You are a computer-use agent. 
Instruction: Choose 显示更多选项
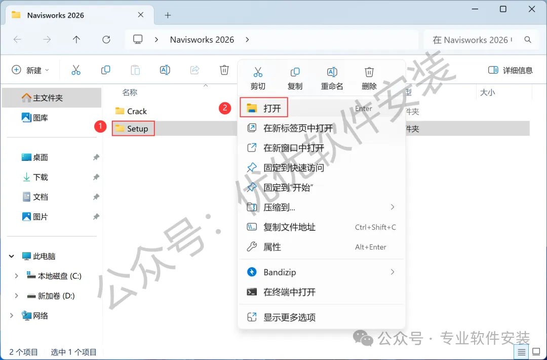click(321, 317)
